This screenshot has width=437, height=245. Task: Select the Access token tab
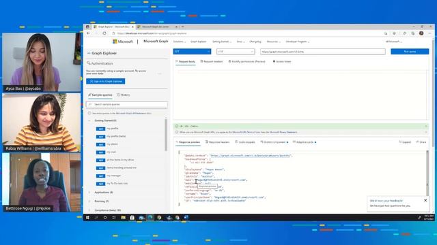(282, 61)
